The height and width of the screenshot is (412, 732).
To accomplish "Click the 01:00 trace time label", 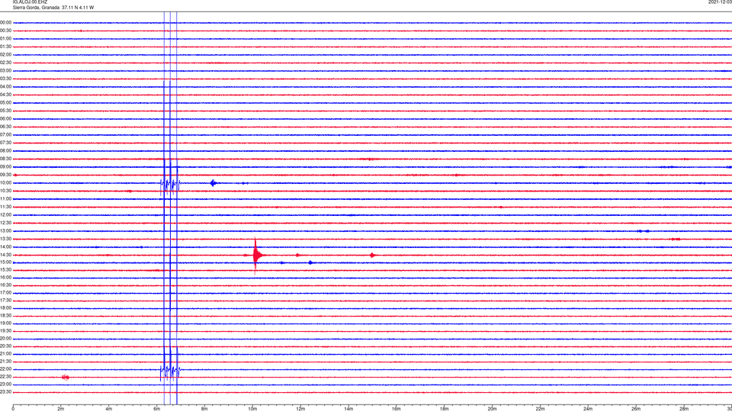I will pos(5,39).
